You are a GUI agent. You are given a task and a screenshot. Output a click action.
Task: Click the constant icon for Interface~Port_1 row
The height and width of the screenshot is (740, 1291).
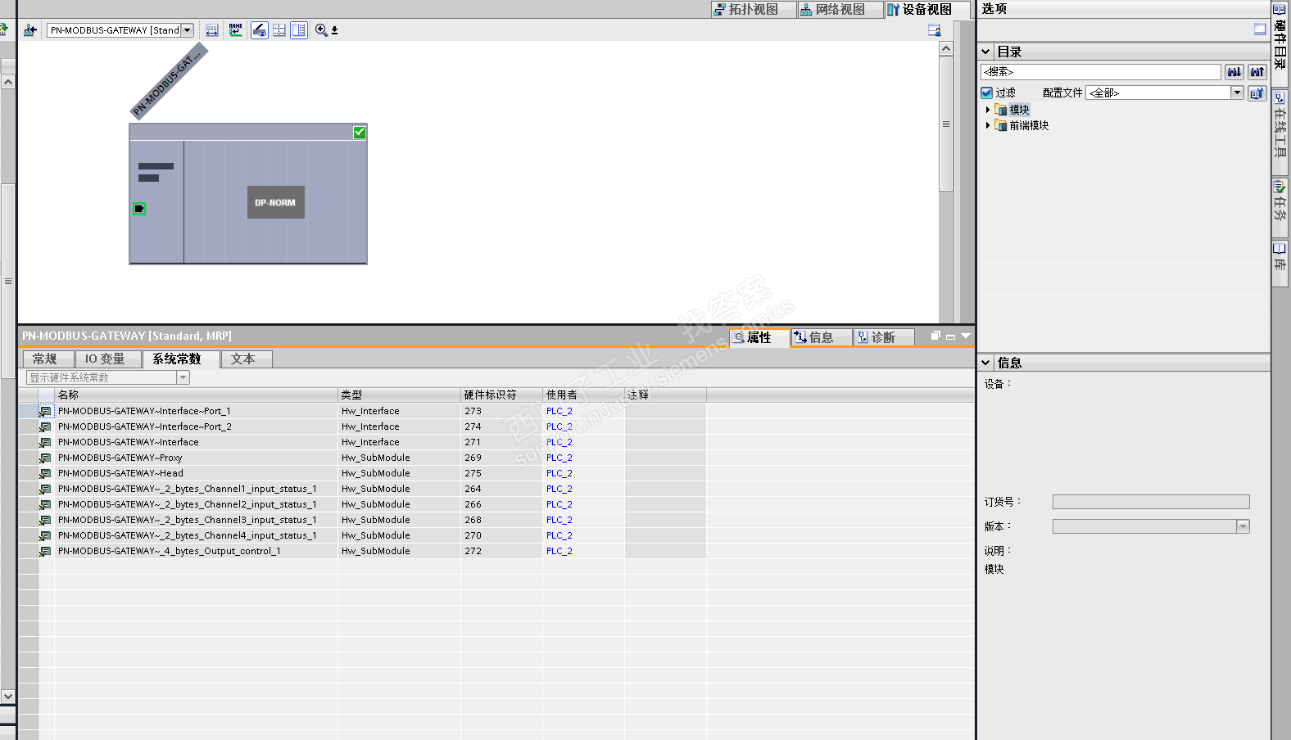point(46,411)
